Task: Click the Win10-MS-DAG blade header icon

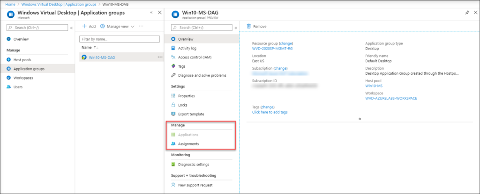Action: (x=175, y=14)
